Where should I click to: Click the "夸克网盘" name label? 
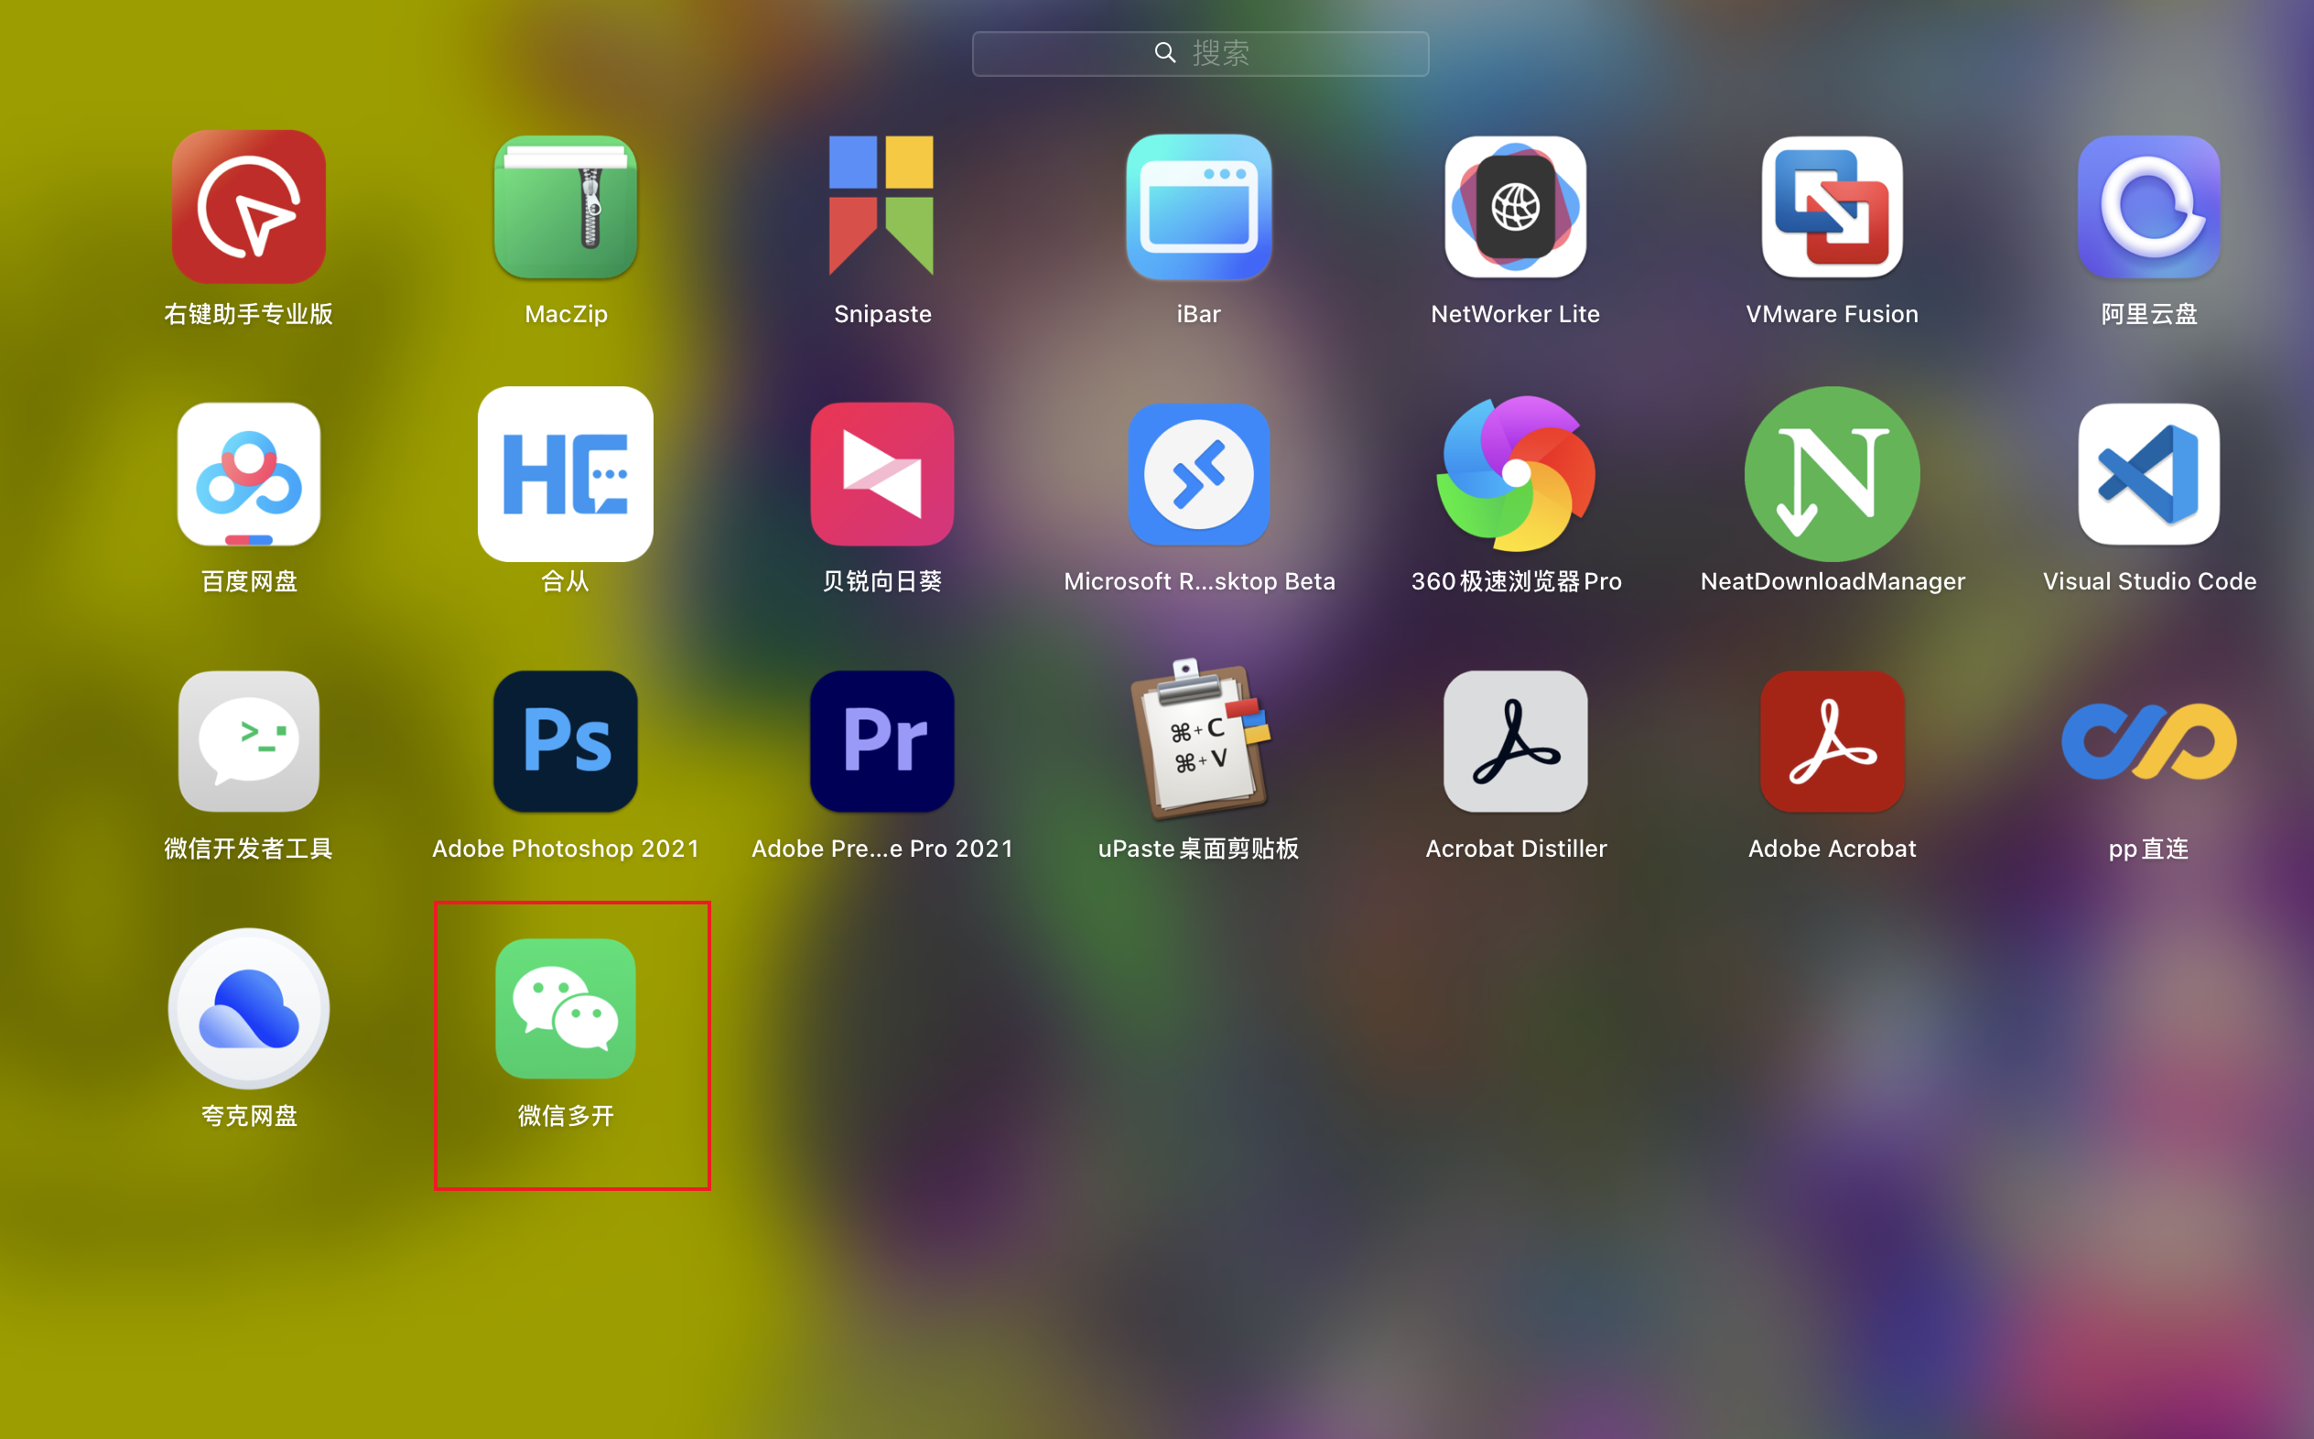click(x=248, y=1117)
